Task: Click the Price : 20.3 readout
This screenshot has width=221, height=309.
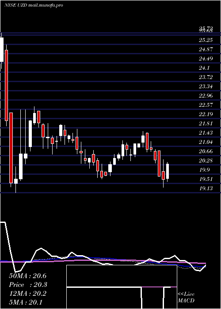Action: coord(28,285)
